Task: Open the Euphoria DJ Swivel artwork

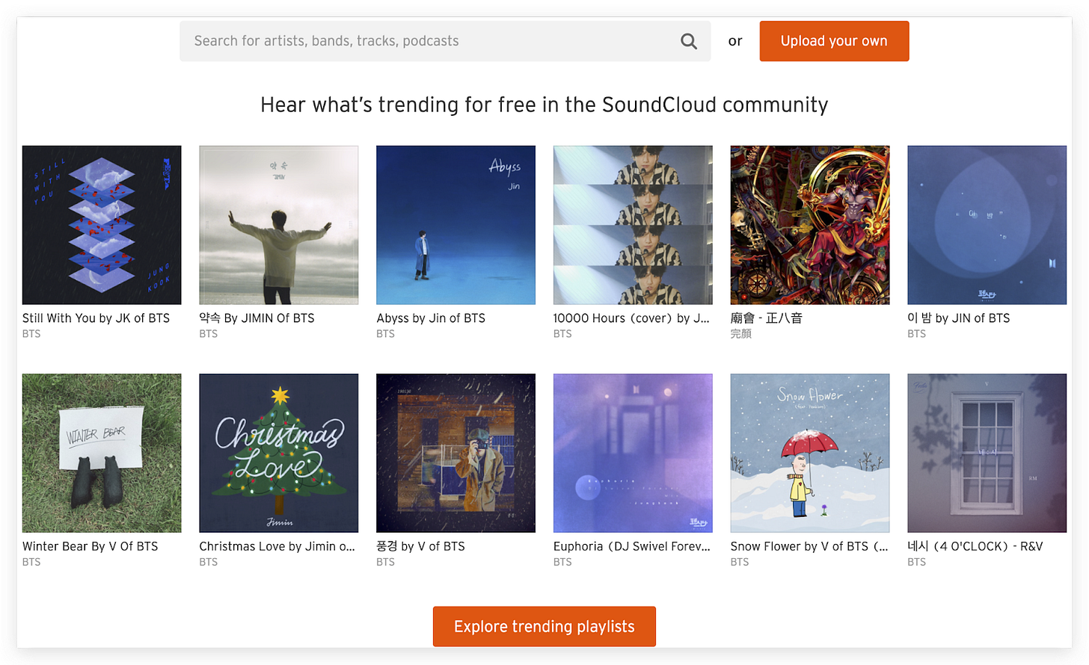Action: (633, 453)
